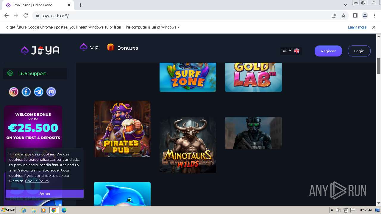Image resolution: width=381 pixels, height=214 pixels.
Task: Open the VIP spade icon
Action: point(84,47)
